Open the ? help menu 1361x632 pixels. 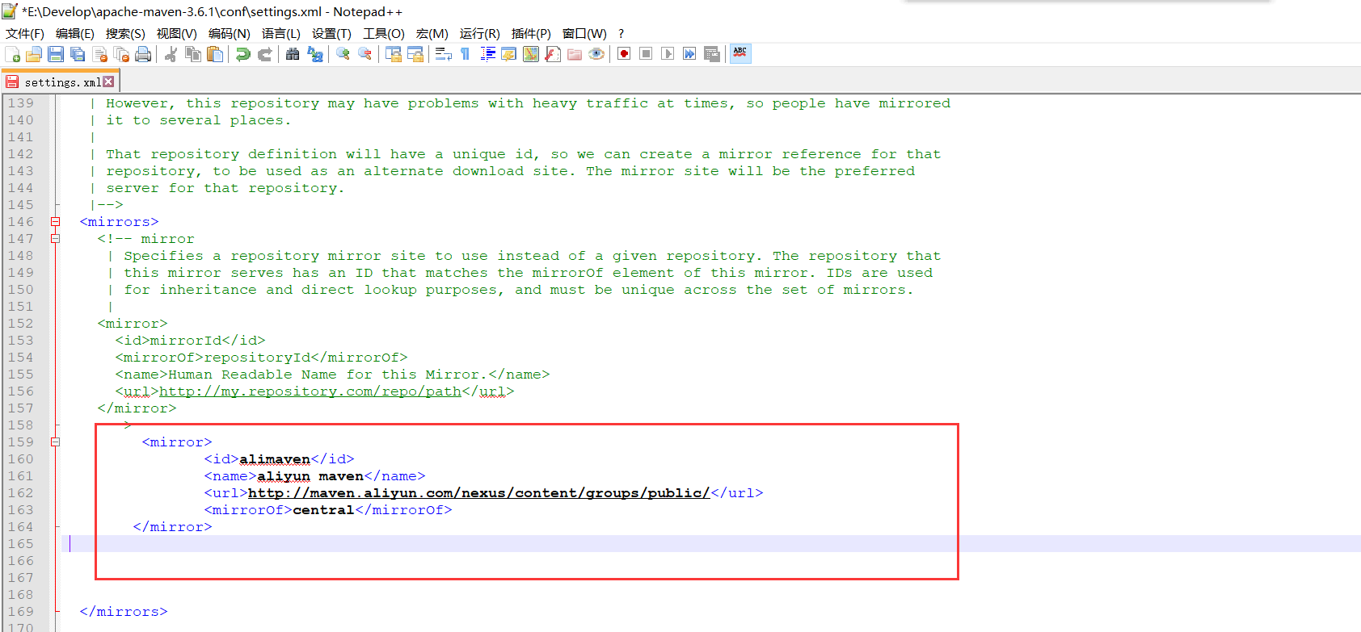coord(622,33)
